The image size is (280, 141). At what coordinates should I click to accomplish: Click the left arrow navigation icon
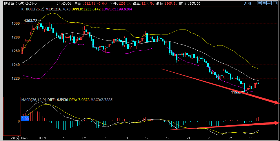coord(259,3)
